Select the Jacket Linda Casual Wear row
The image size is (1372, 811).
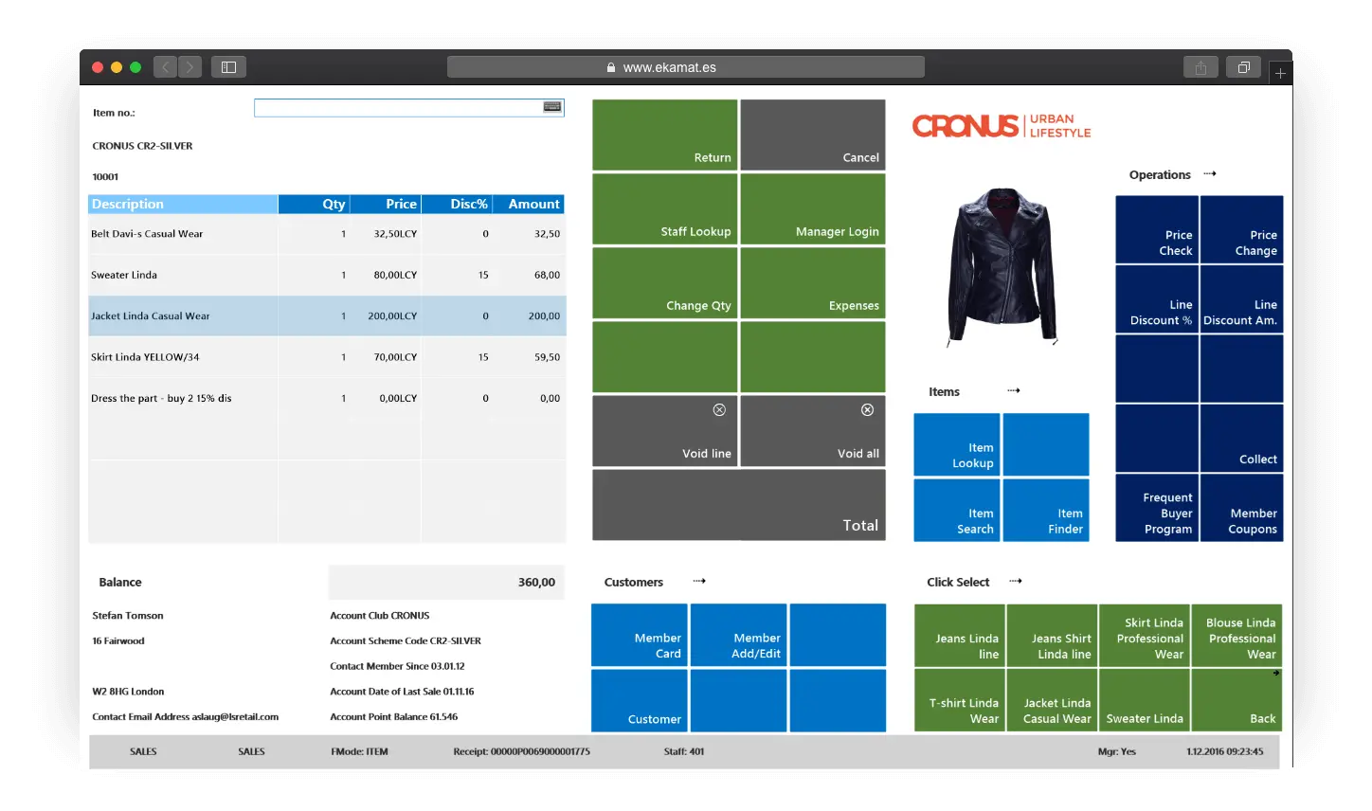pyautogui.click(x=327, y=316)
